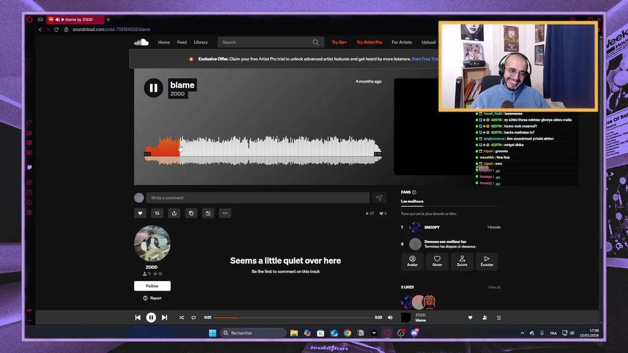Click the Upload link in the header
Image resolution: width=628 pixels, height=353 pixels.
point(428,42)
